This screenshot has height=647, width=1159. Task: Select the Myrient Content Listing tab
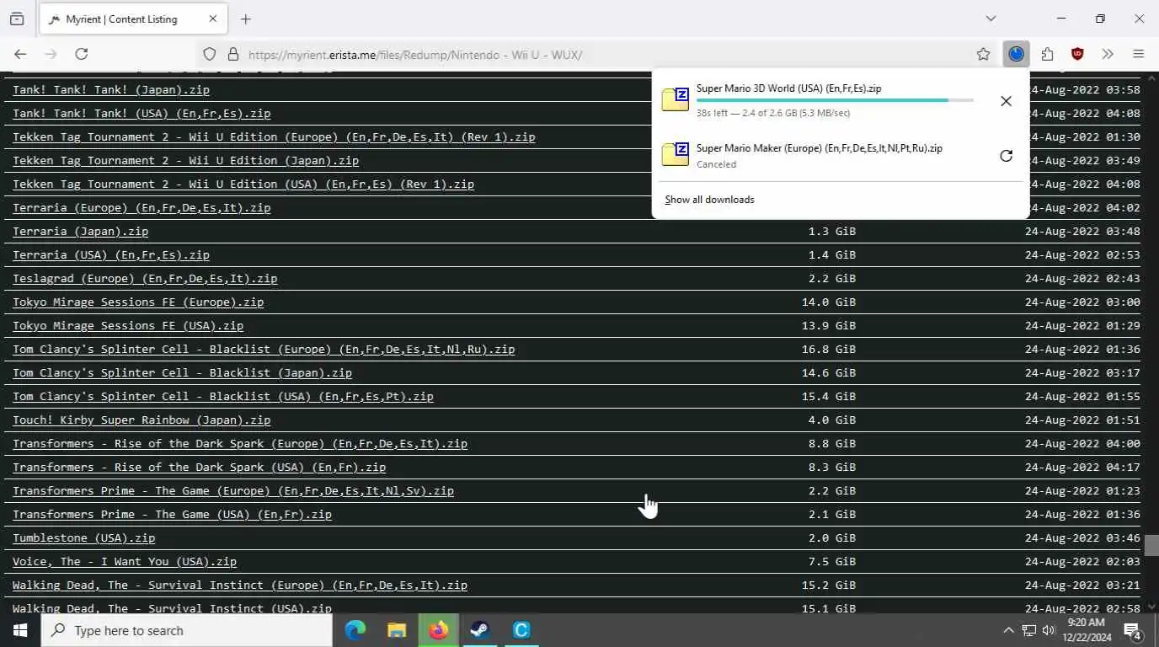[x=133, y=19]
